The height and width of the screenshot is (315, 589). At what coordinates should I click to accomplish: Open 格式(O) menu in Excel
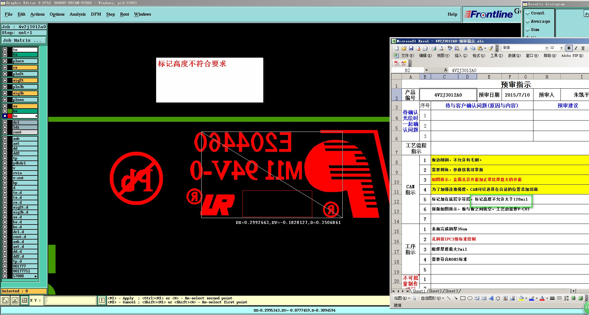[x=479, y=56]
